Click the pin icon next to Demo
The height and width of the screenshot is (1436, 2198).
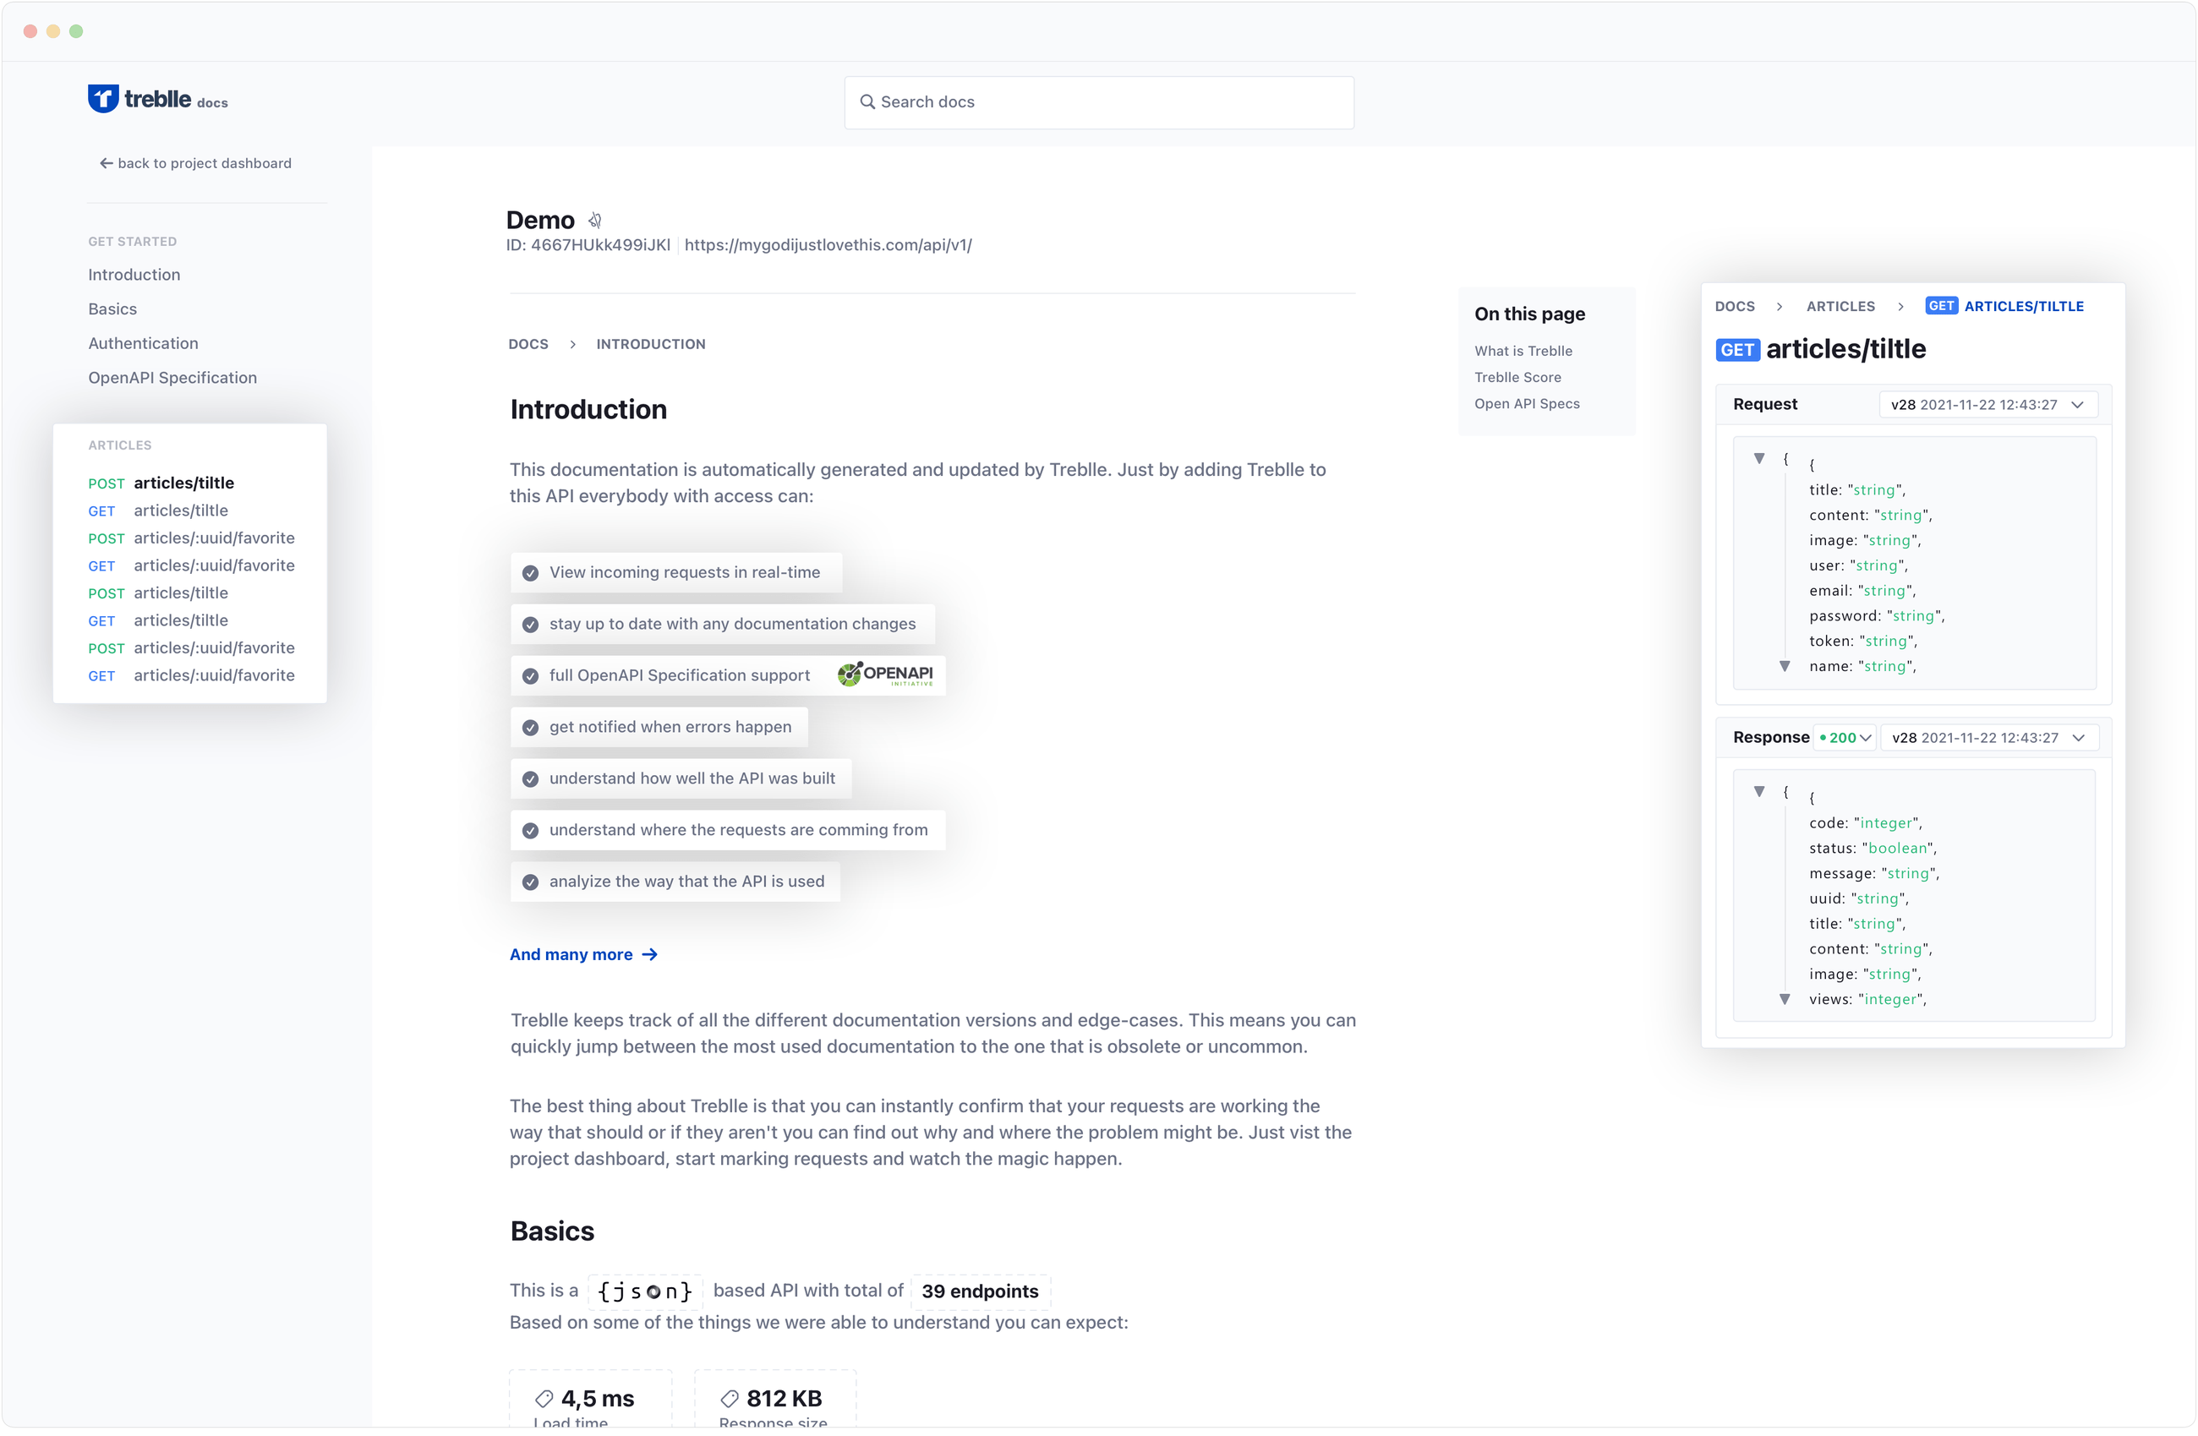click(595, 220)
